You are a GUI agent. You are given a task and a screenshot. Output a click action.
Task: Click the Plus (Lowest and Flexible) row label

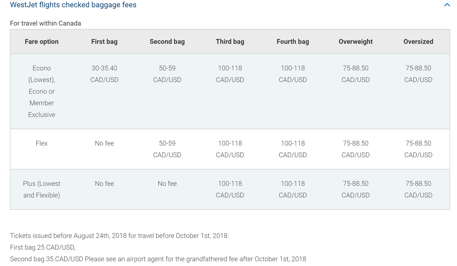pos(41,189)
